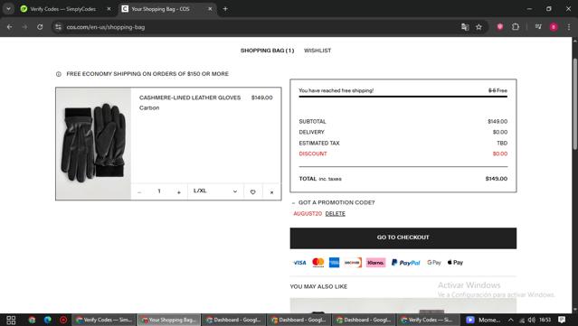Viewport: 578px width, 326px height.
Task: Increase glove quantity with plus button
Action: coord(179,192)
